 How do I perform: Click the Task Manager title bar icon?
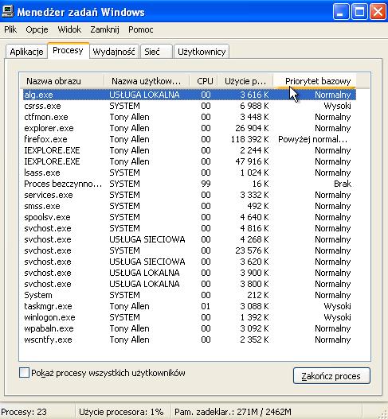click(7, 12)
